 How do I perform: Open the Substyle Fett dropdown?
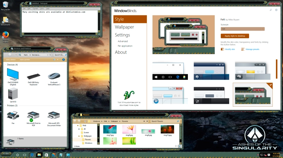[243, 29]
